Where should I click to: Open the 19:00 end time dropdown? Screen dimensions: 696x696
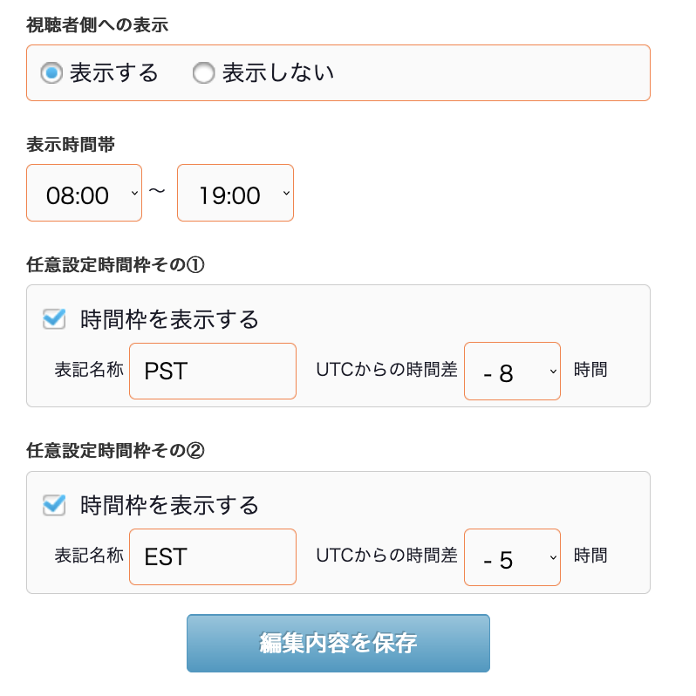235,193
